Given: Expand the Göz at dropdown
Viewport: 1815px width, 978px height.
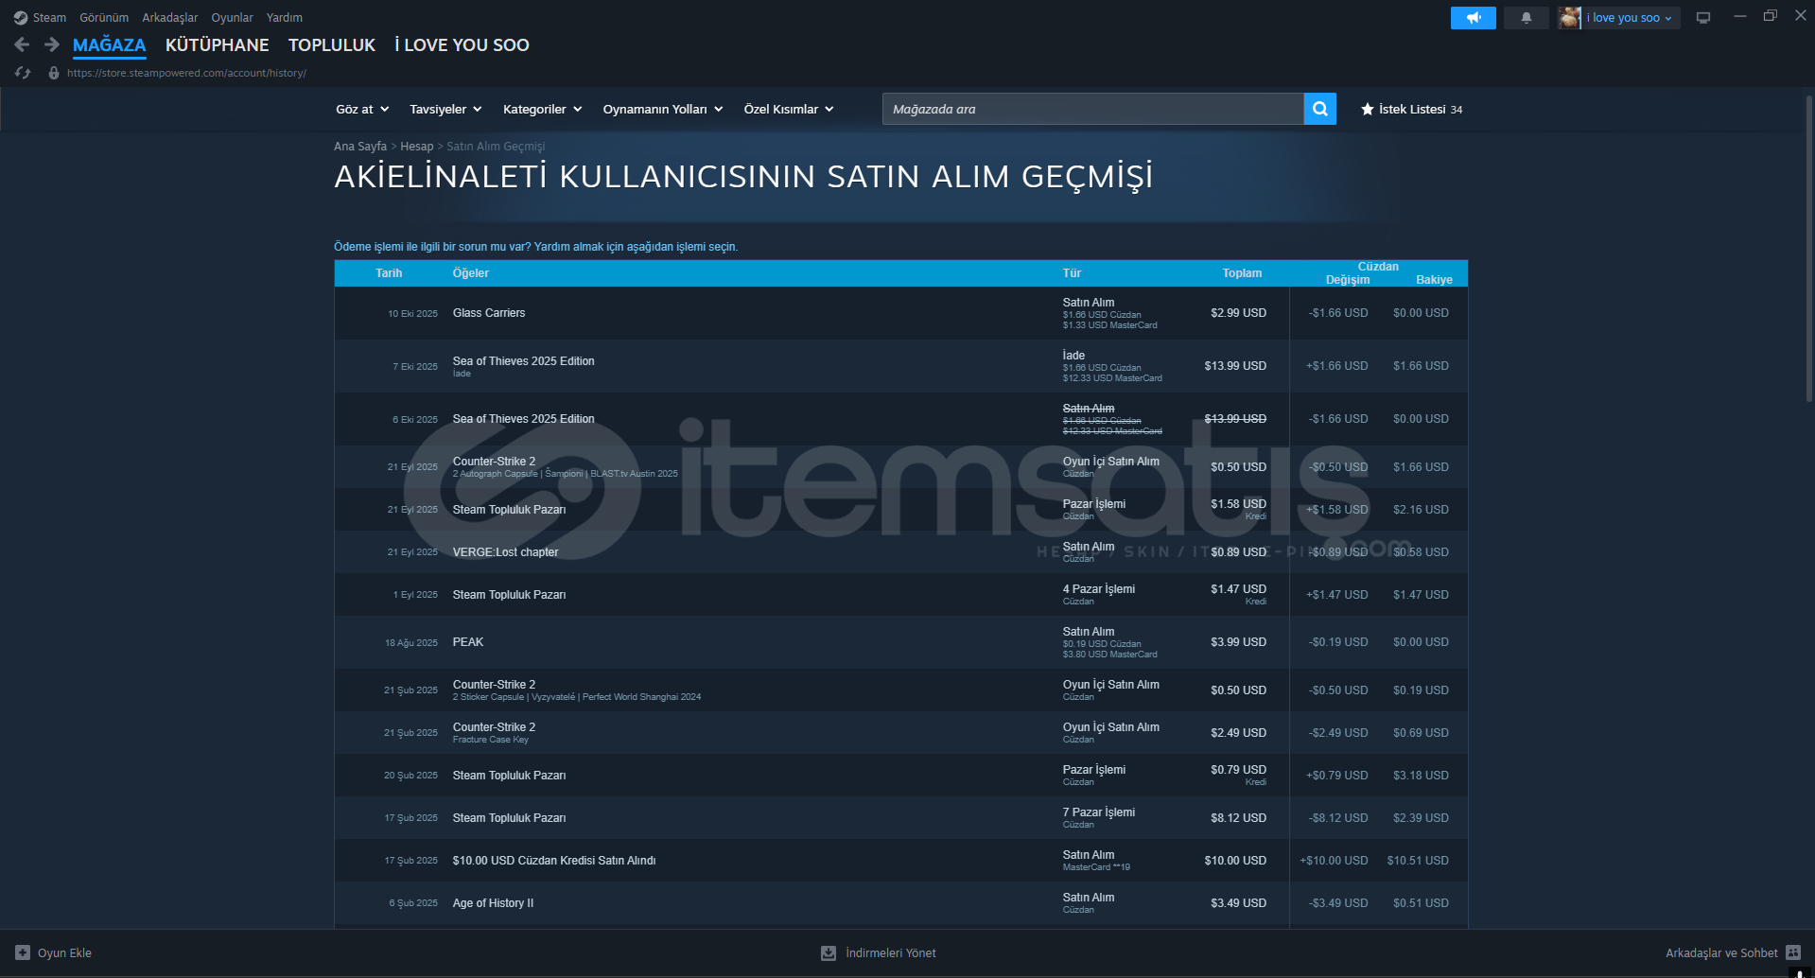Looking at the screenshot, I should click(x=362, y=109).
